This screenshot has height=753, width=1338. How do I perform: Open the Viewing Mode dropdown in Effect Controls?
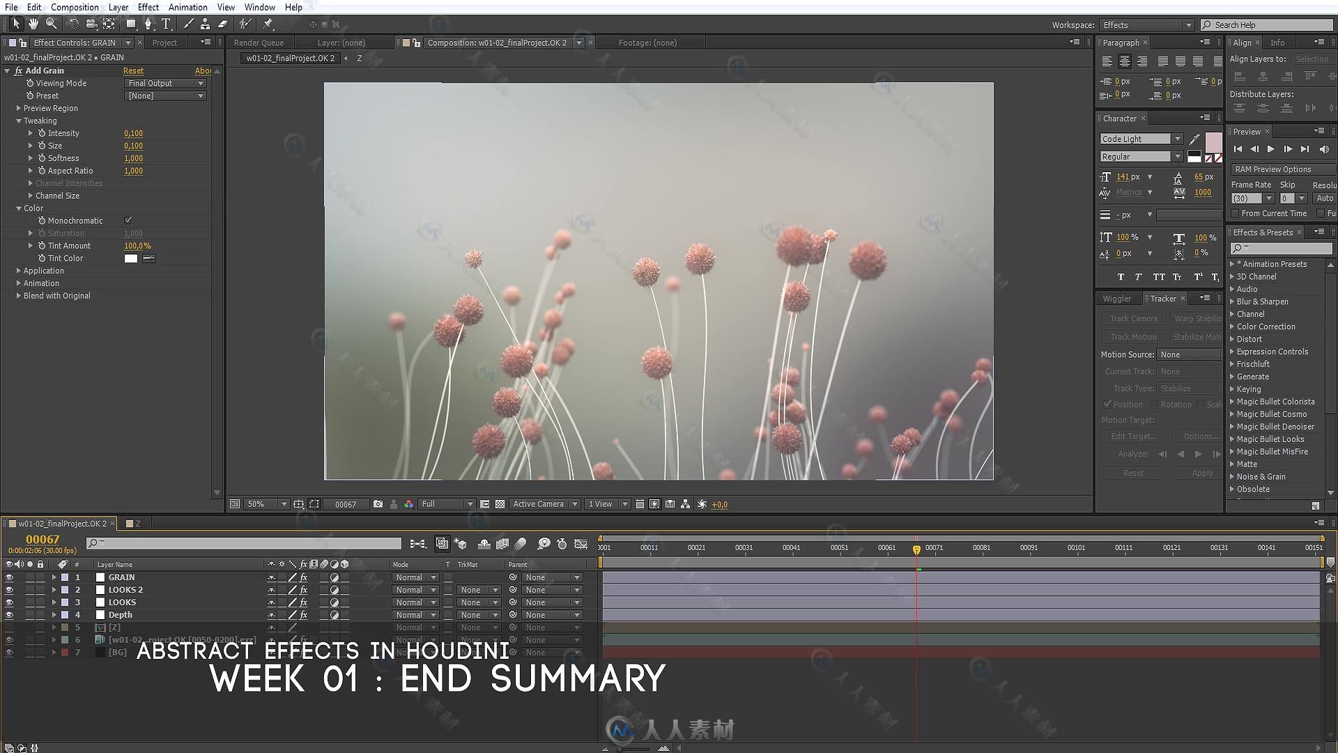coord(165,83)
